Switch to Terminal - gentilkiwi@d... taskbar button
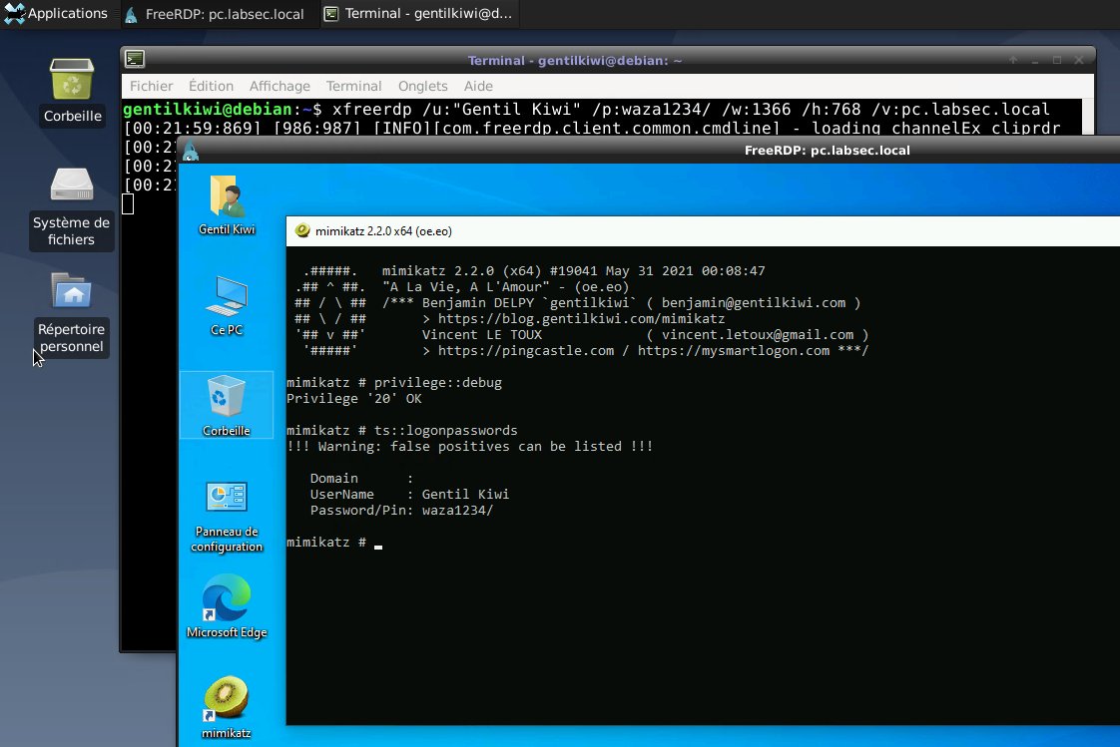This screenshot has width=1120, height=747. tap(419, 14)
